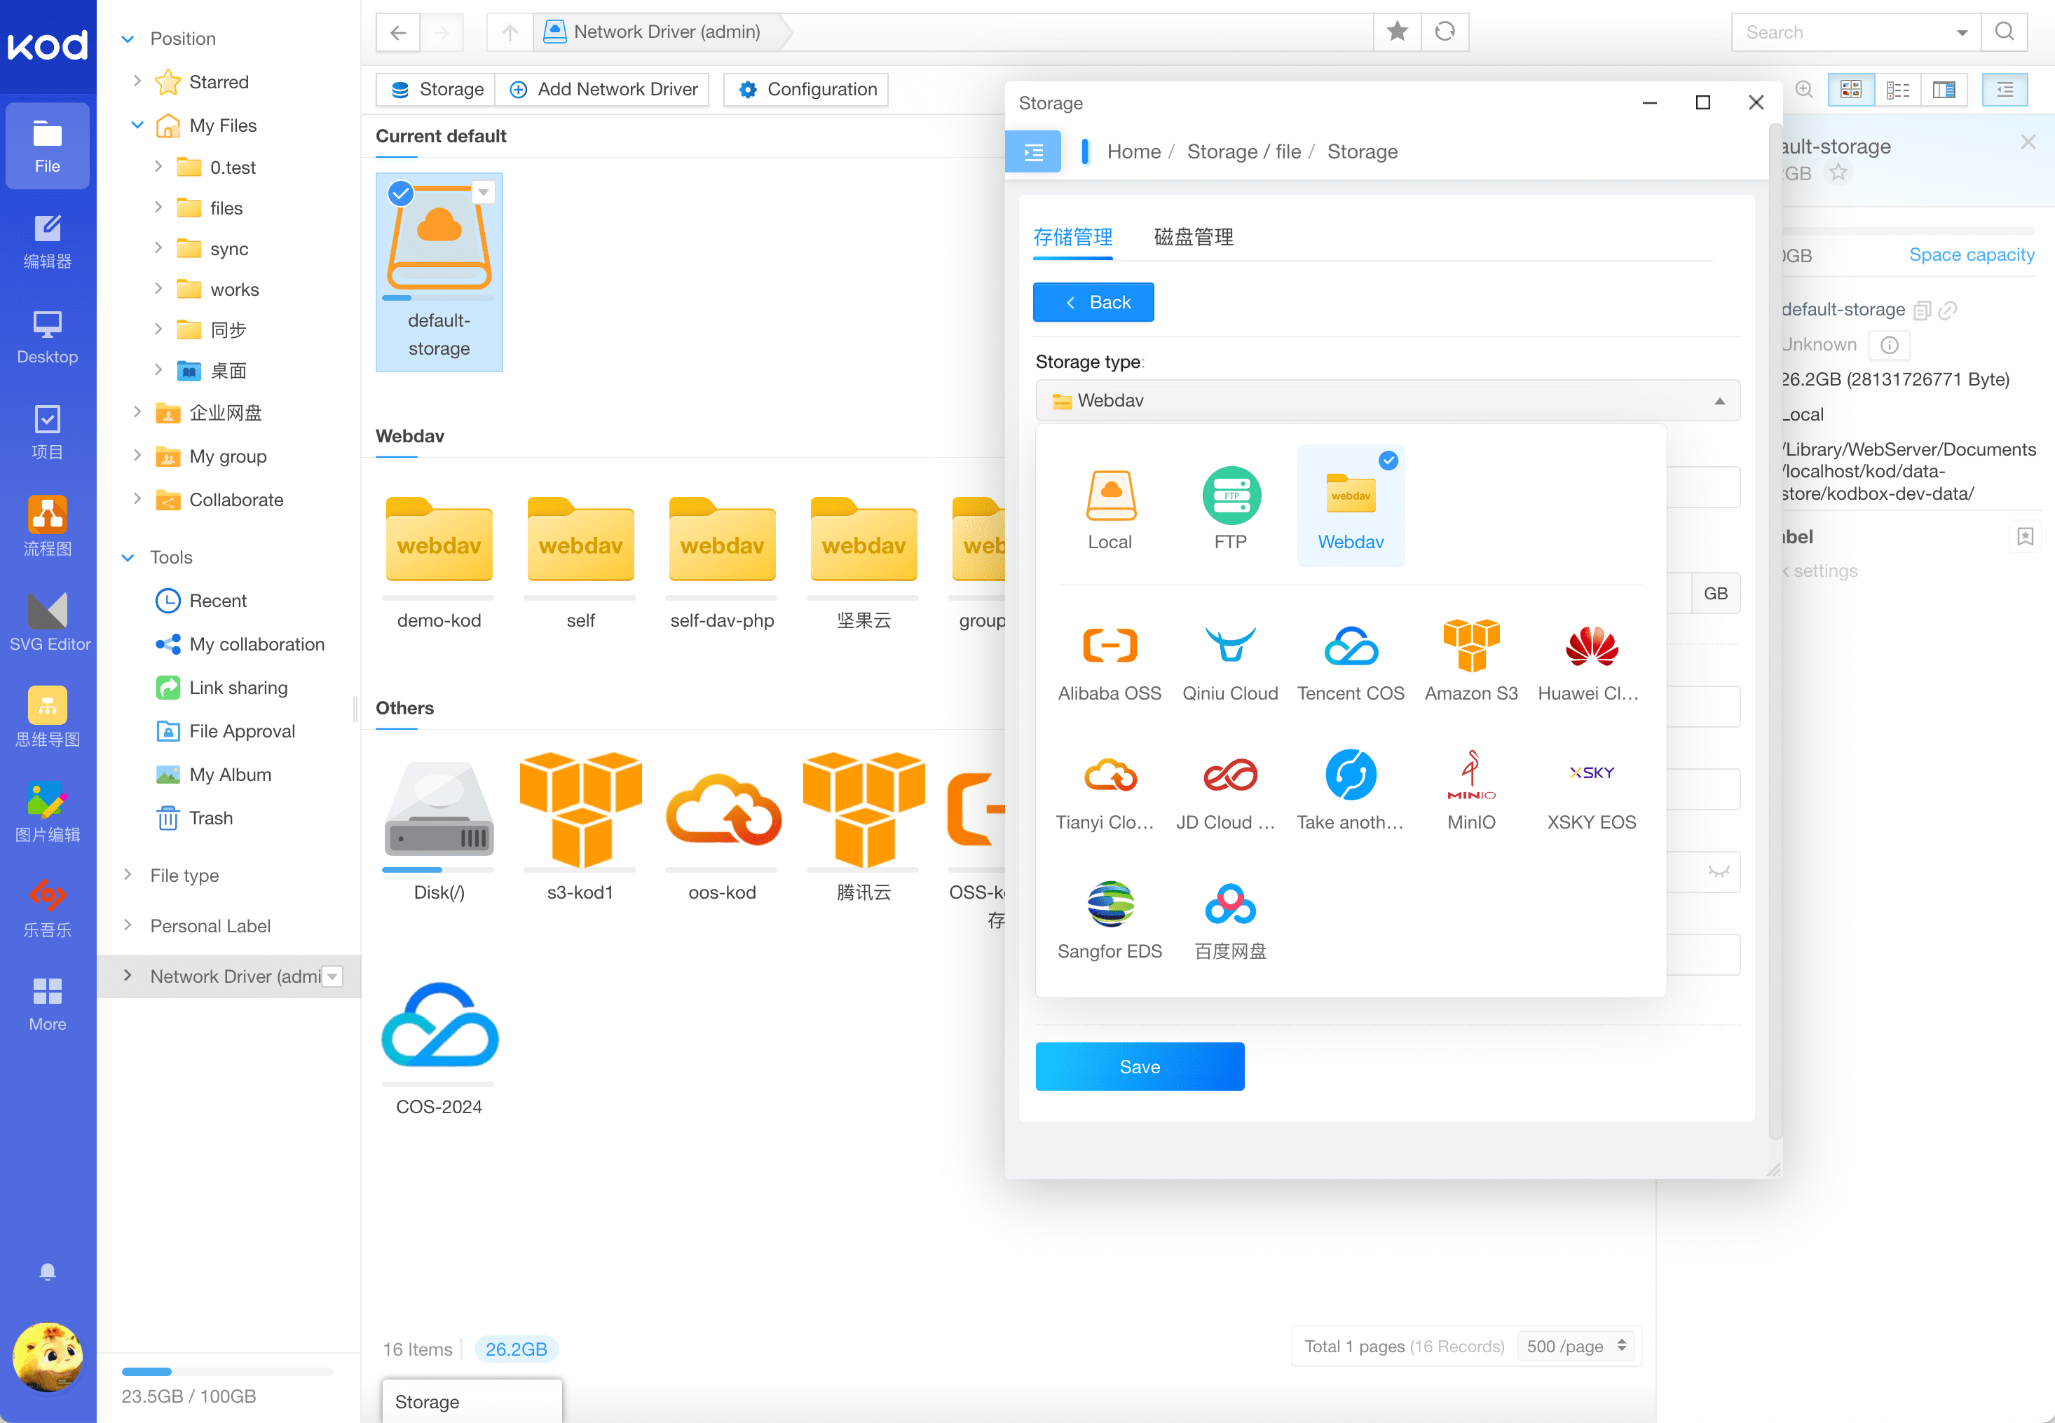The width and height of the screenshot is (2055, 1423).
Task: Select Amazon S3 as the storage type
Action: [1470, 660]
